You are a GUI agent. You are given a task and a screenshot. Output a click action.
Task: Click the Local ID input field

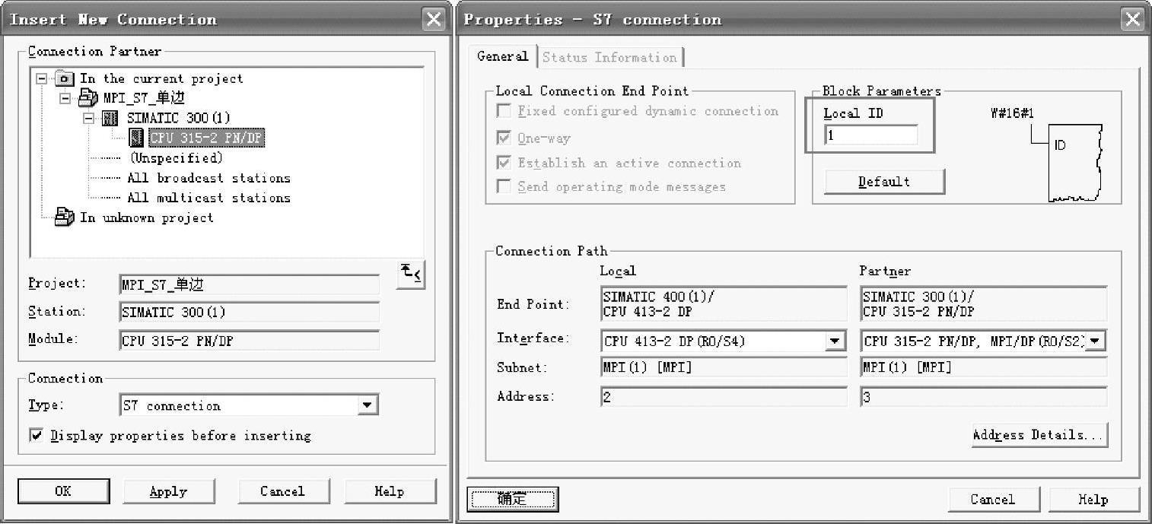pyautogui.click(x=871, y=135)
